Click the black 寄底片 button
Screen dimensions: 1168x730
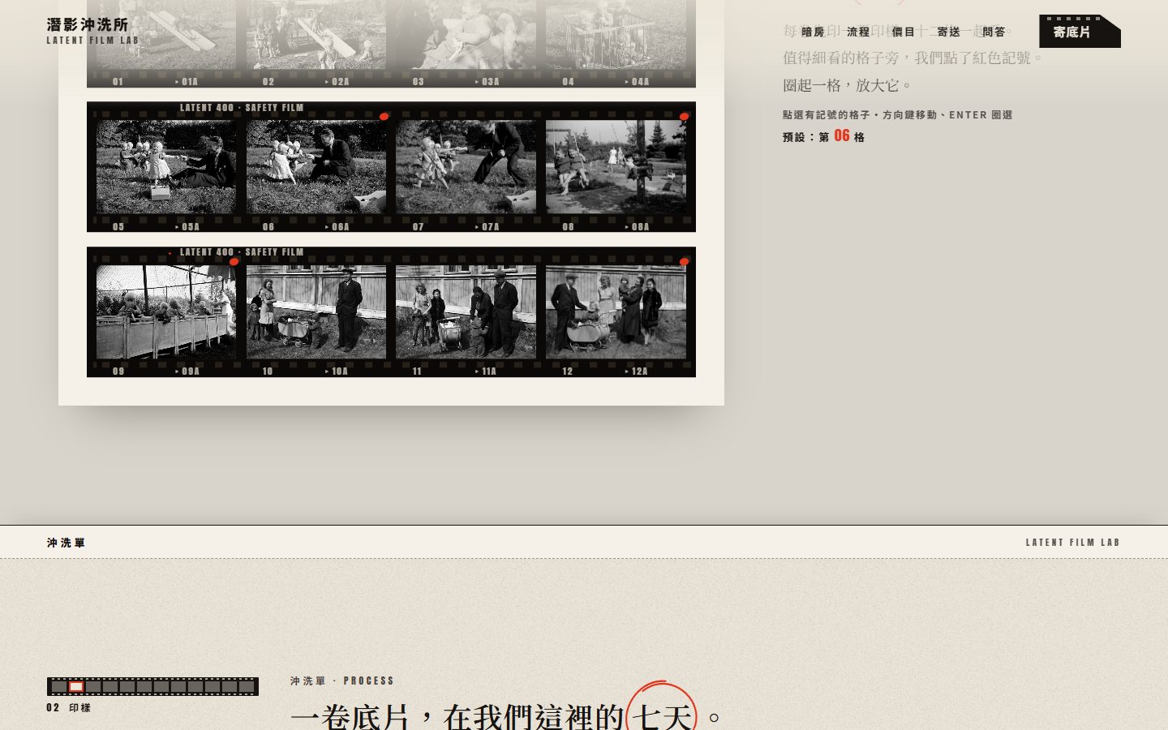[x=1080, y=32]
